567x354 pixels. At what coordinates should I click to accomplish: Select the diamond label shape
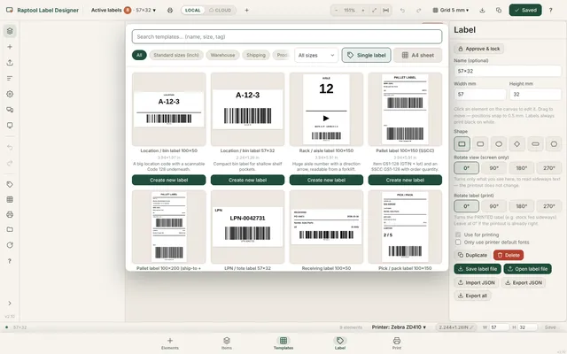click(x=517, y=143)
